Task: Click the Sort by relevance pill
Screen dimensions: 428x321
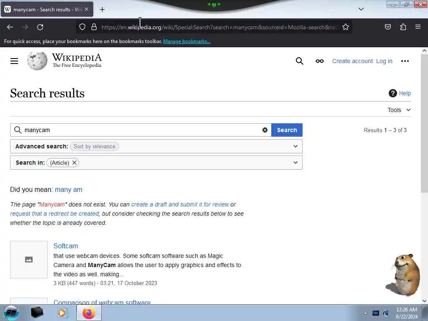Action: point(94,147)
